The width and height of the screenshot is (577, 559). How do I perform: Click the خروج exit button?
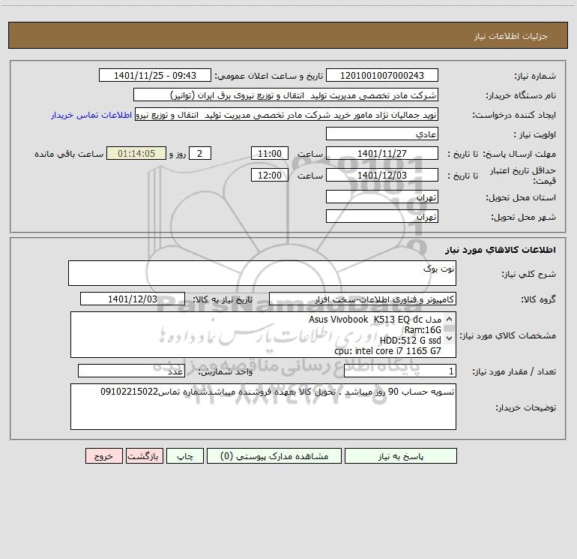pyautogui.click(x=103, y=455)
